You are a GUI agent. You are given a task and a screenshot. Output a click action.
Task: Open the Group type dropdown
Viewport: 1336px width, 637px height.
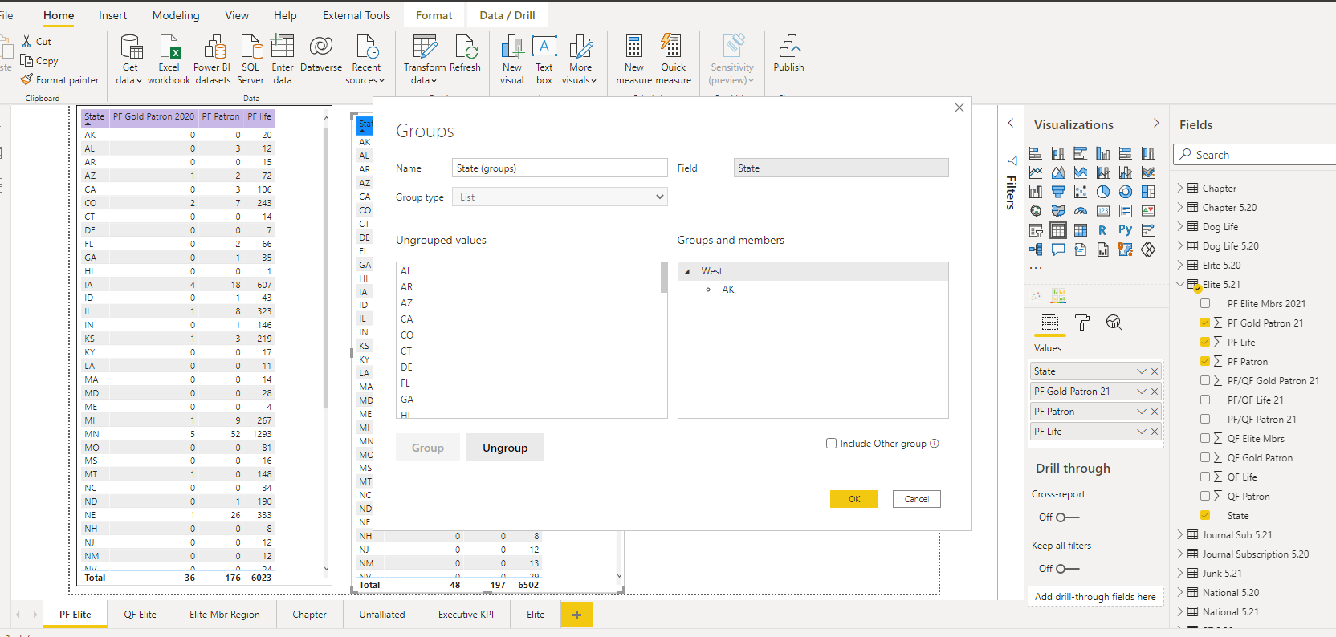(560, 197)
